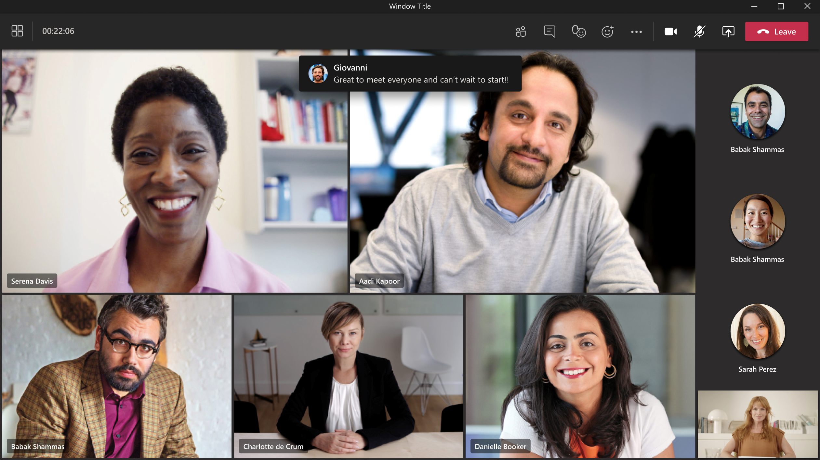The image size is (820, 460).
Task: Click the meeting duration timer
Action: [x=59, y=31]
